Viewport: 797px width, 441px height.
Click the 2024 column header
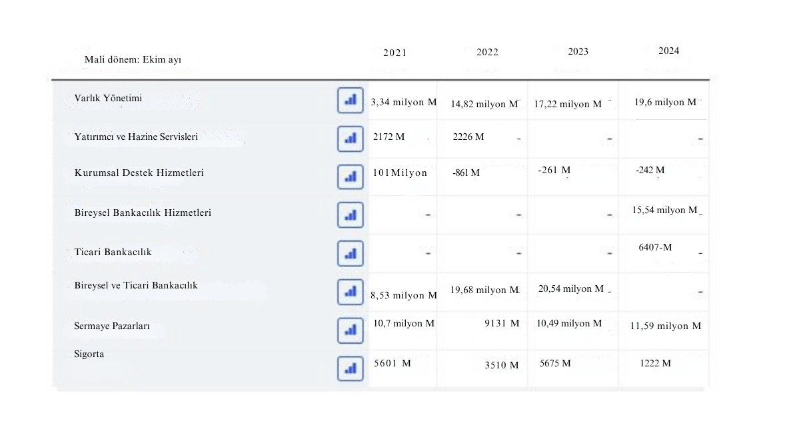[x=668, y=51]
